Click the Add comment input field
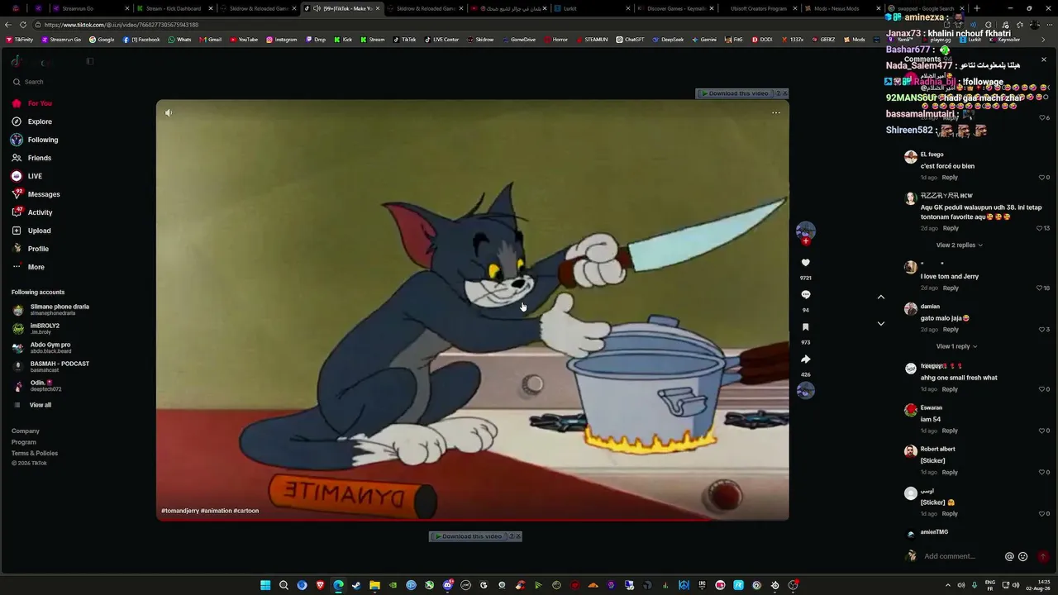Image resolution: width=1058 pixels, height=595 pixels. pyautogui.click(x=959, y=556)
